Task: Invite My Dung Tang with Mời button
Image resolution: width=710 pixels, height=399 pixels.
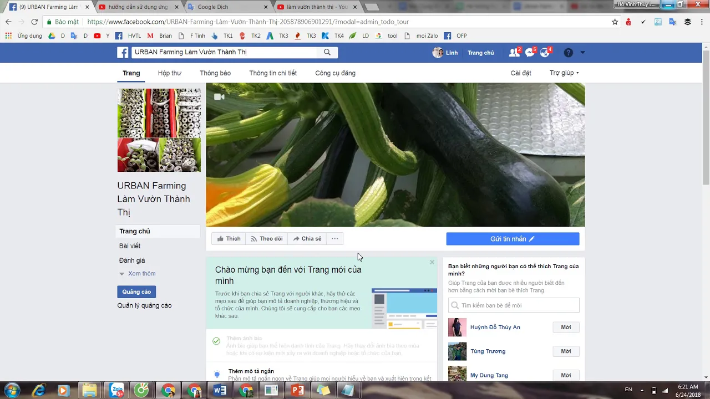Action: (566, 375)
